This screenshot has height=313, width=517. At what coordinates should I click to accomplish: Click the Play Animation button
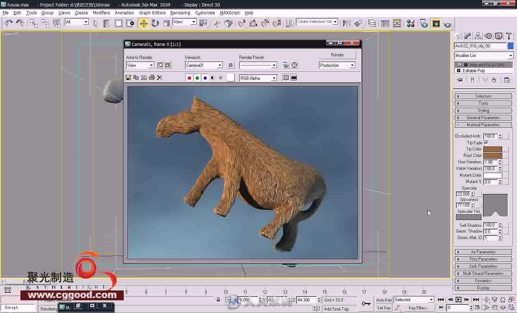[458, 299]
